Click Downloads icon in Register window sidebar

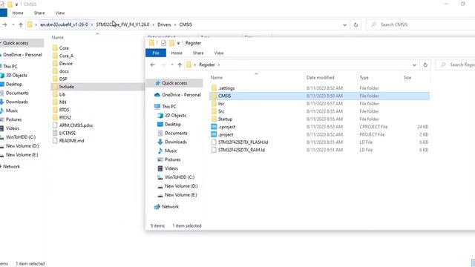(160, 142)
